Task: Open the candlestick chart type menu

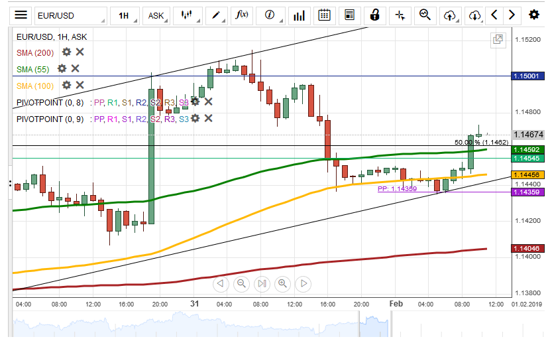Action: [x=188, y=15]
